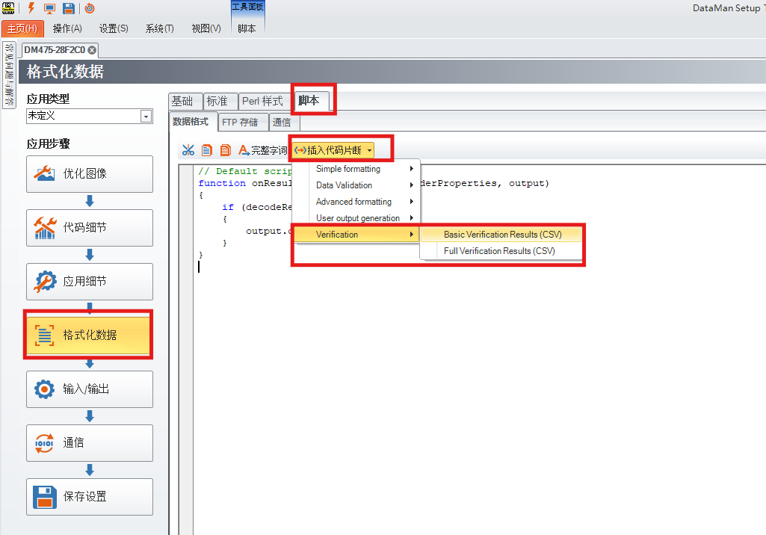Select Basic Verification Results (CSV)
Screen dimensions: 766x535
tap(501, 235)
